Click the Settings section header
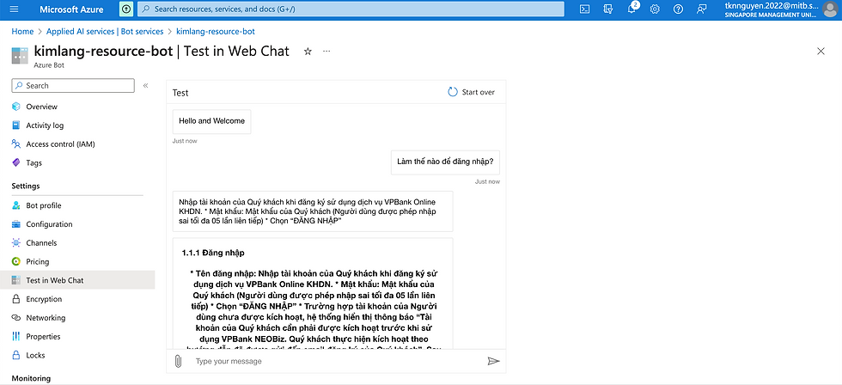The width and height of the screenshot is (842, 385). click(26, 186)
